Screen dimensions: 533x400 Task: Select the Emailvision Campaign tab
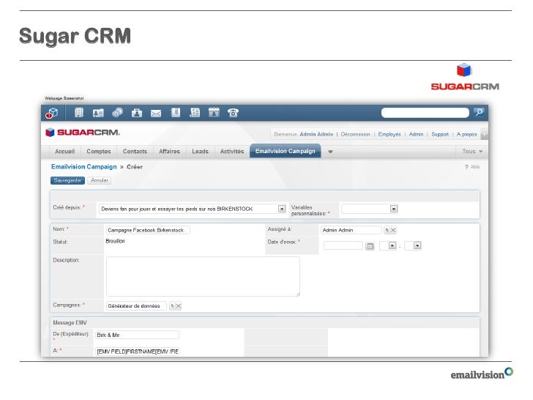point(286,151)
